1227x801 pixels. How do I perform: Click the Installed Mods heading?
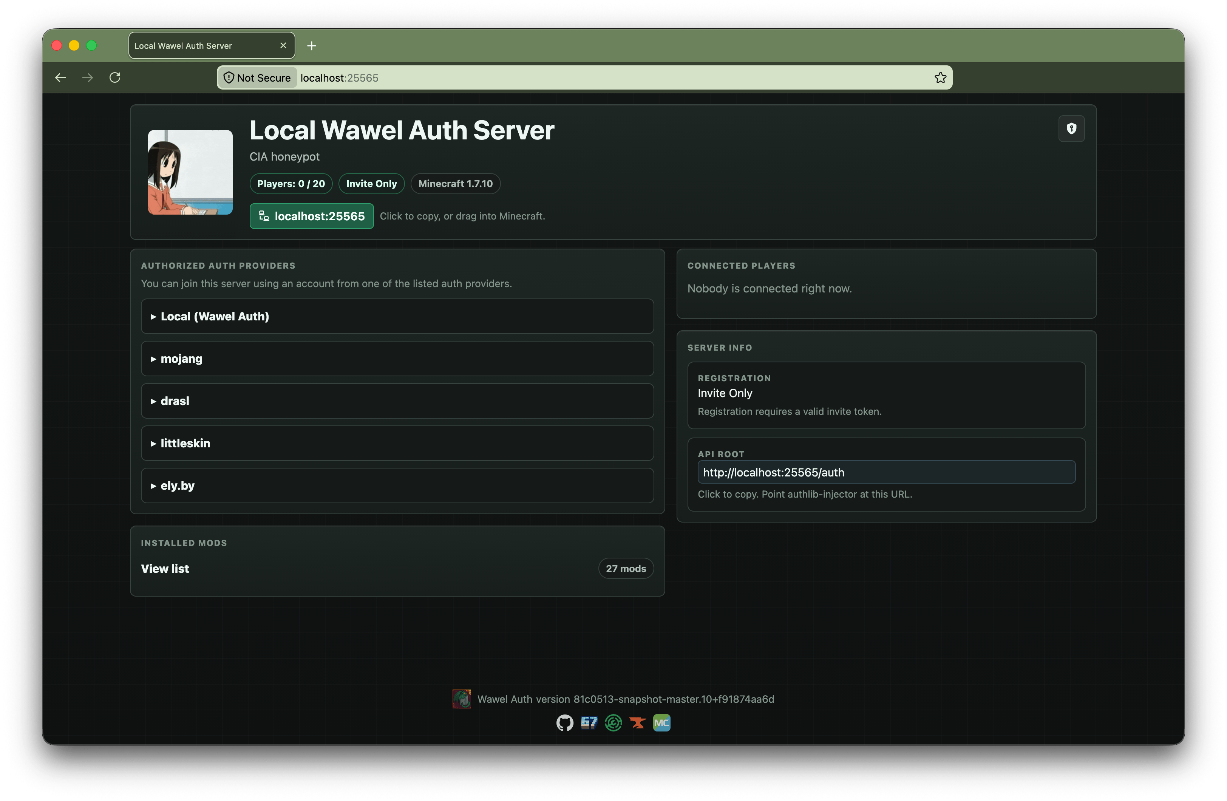184,543
